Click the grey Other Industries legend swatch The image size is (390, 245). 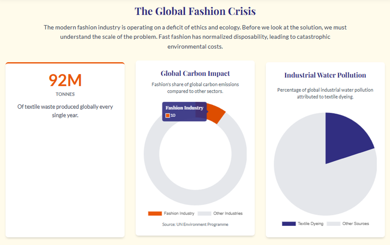[x=204, y=213]
